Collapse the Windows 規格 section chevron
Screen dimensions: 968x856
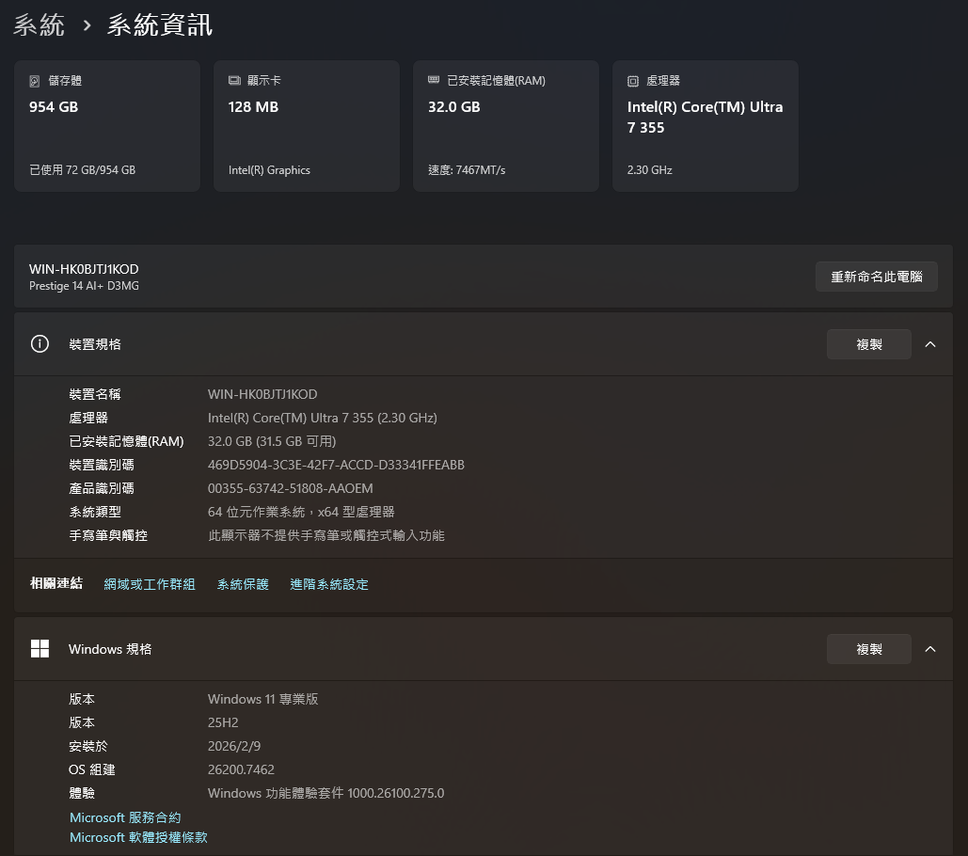930,648
